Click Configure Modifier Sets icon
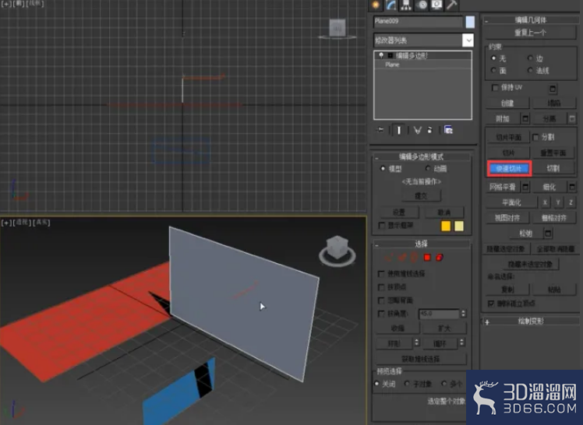Viewport: 583px width, 425px height. click(x=448, y=130)
